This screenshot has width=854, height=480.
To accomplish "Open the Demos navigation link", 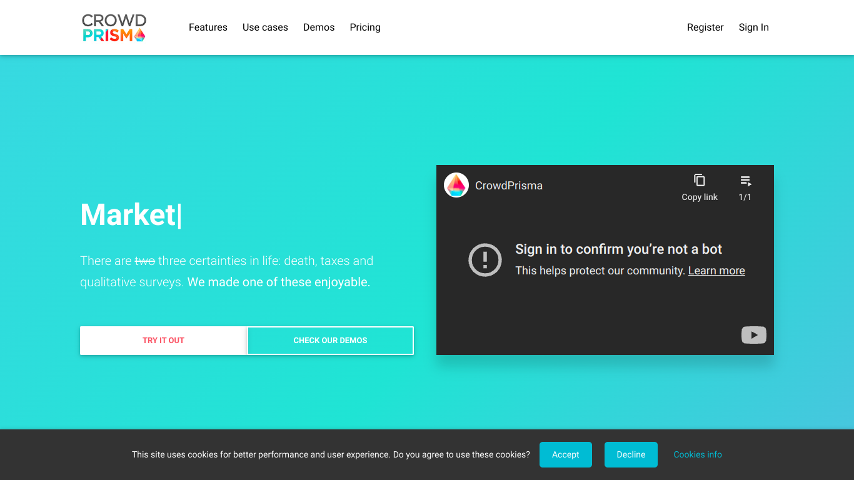I will coord(319,27).
